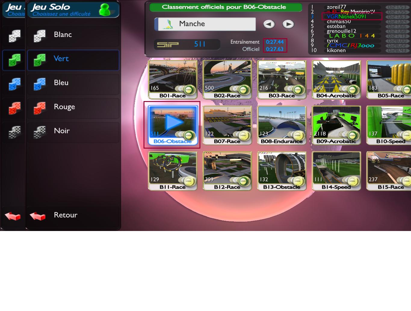Viewport: 411px width, 311px height.
Task: Click VGRNitnek5091 in the ranking list
Action: tap(347, 17)
